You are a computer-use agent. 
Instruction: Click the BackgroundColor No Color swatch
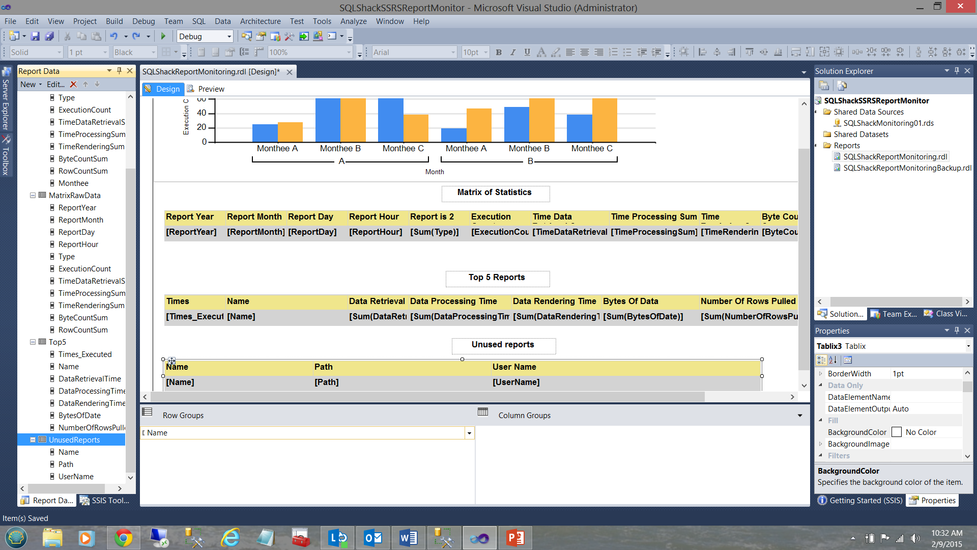[897, 432]
